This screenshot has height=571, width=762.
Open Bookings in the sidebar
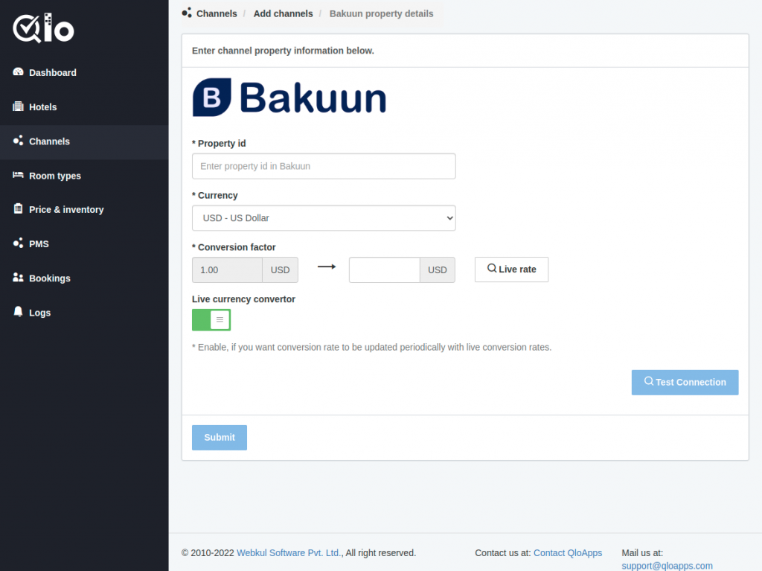click(50, 278)
